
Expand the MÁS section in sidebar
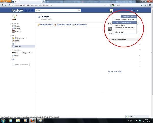tap(14, 59)
